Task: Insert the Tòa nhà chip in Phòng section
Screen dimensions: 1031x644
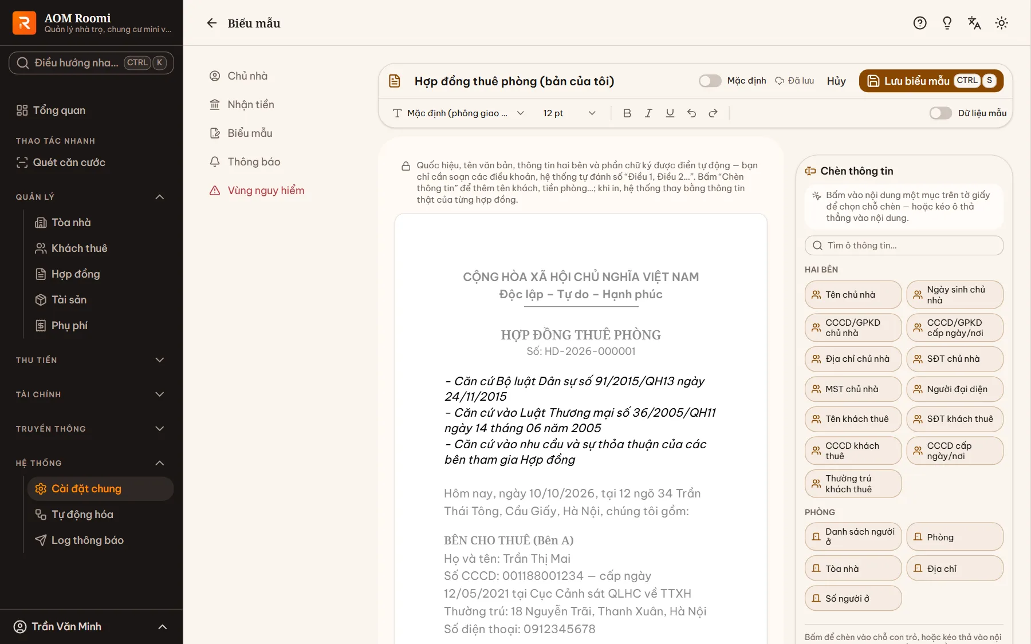Action: pos(853,568)
